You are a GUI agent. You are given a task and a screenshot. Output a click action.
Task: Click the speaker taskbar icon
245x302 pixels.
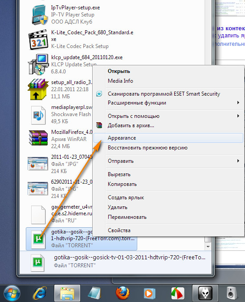pos(231,294)
